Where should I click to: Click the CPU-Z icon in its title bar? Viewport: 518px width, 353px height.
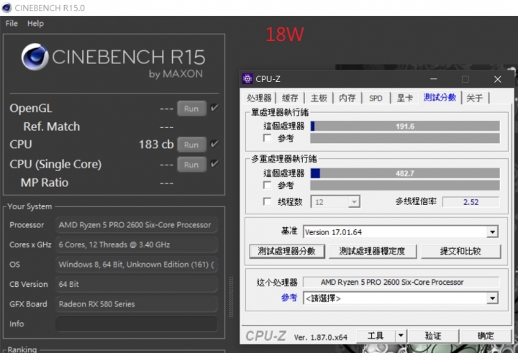(x=247, y=79)
